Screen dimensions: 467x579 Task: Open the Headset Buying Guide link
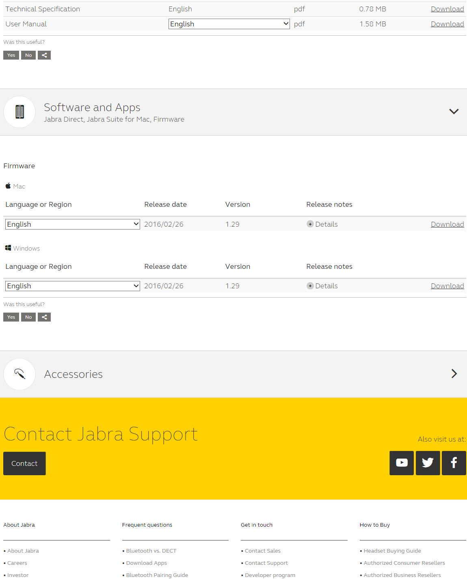click(x=392, y=551)
